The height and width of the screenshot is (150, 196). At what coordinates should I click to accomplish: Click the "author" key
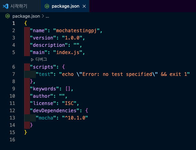[x=41, y=96]
